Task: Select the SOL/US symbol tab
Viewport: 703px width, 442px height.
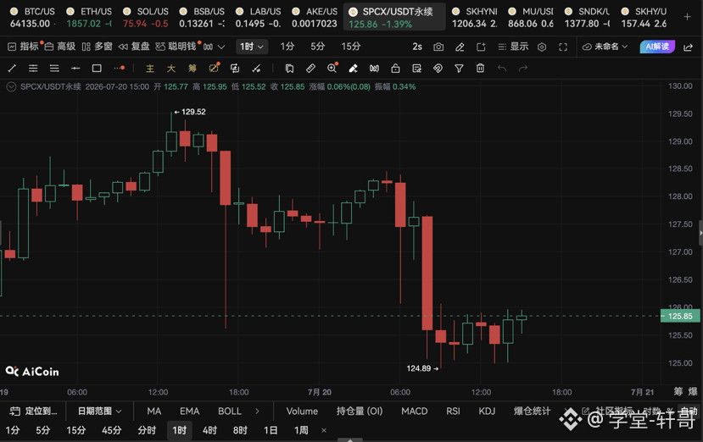Action: pos(145,18)
